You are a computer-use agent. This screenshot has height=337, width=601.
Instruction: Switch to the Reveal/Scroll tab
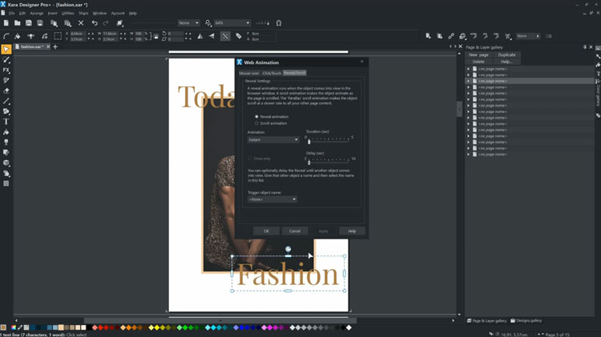[x=294, y=73]
